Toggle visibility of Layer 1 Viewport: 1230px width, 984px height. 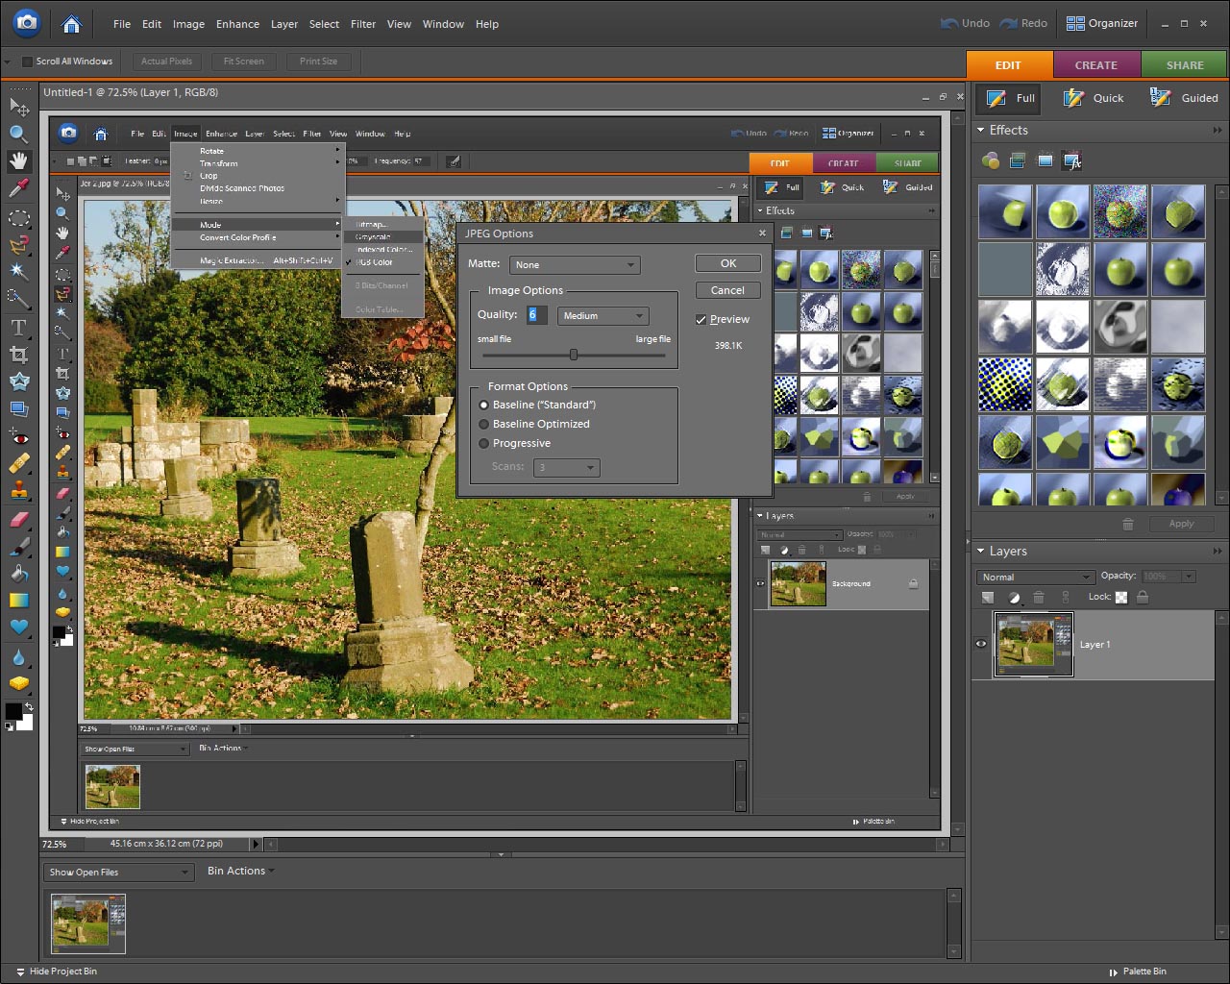tap(981, 644)
